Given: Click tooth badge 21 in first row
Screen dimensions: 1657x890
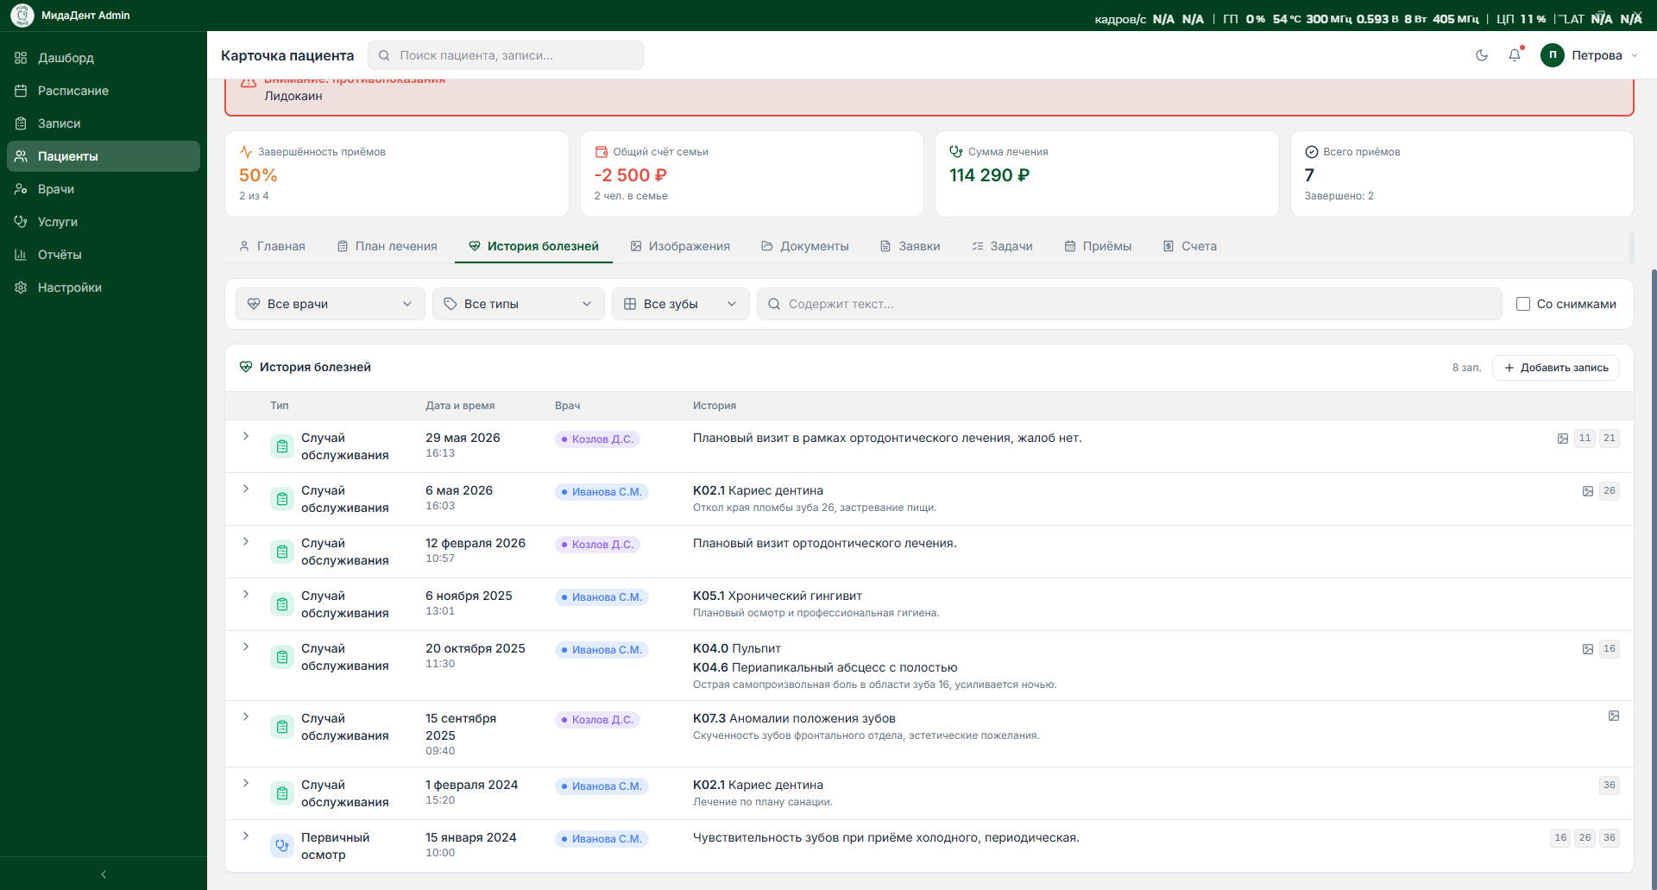Looking at the screenshot, I should 1610,439.
